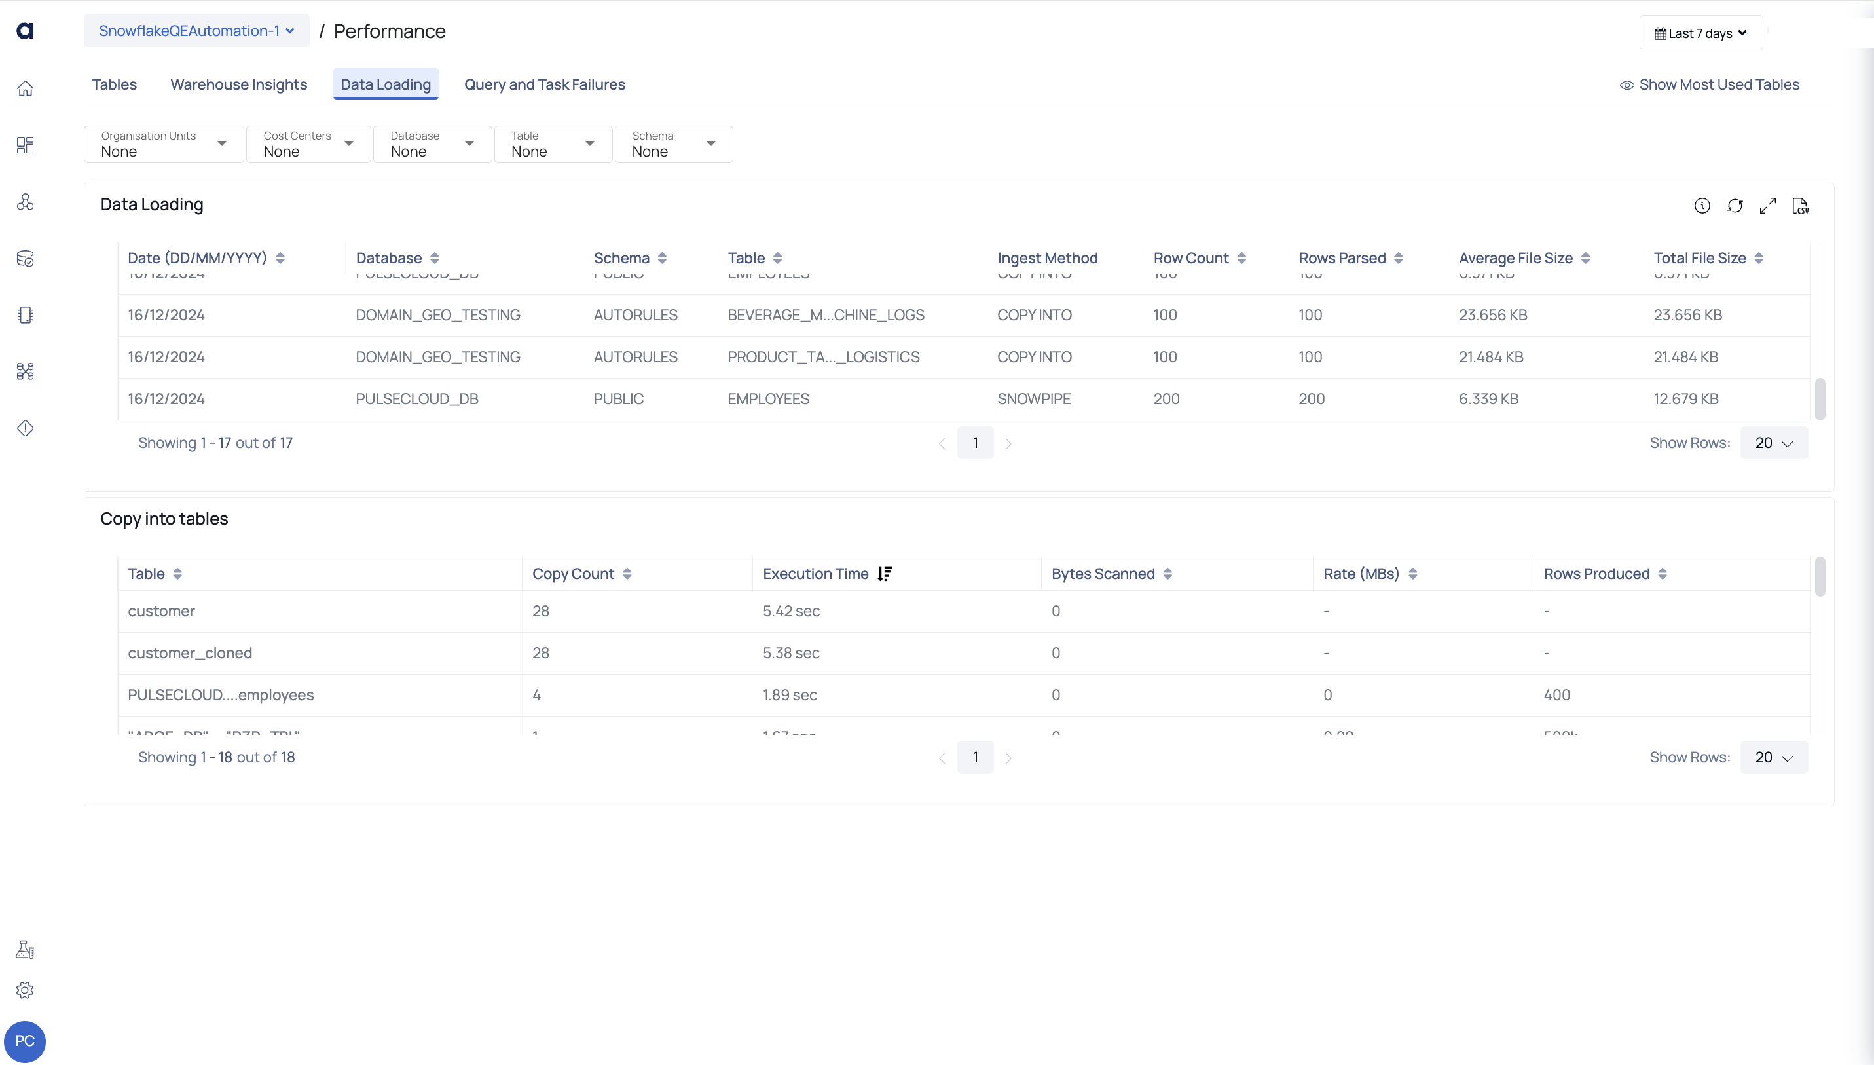Screen dimensions: 1874x1065
Task: Click Copy into tables vertical scrollbar
Action: tap(1820, 577)
